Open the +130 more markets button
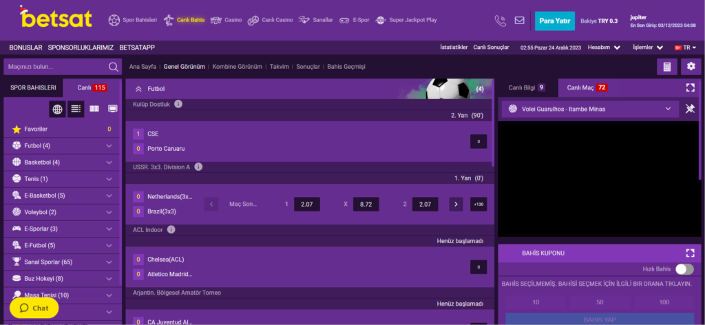705x325 pixels. pyautogui.click(x=478, y=204)
